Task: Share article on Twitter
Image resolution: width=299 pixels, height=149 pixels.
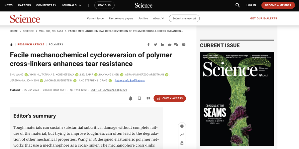Action: tap(155, 45)
